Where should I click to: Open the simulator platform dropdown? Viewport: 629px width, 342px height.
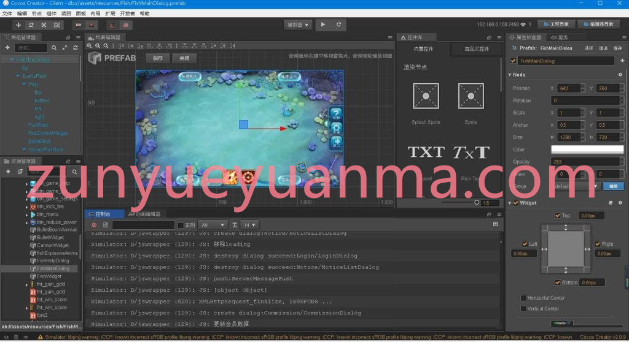click(x=298, y=25)
